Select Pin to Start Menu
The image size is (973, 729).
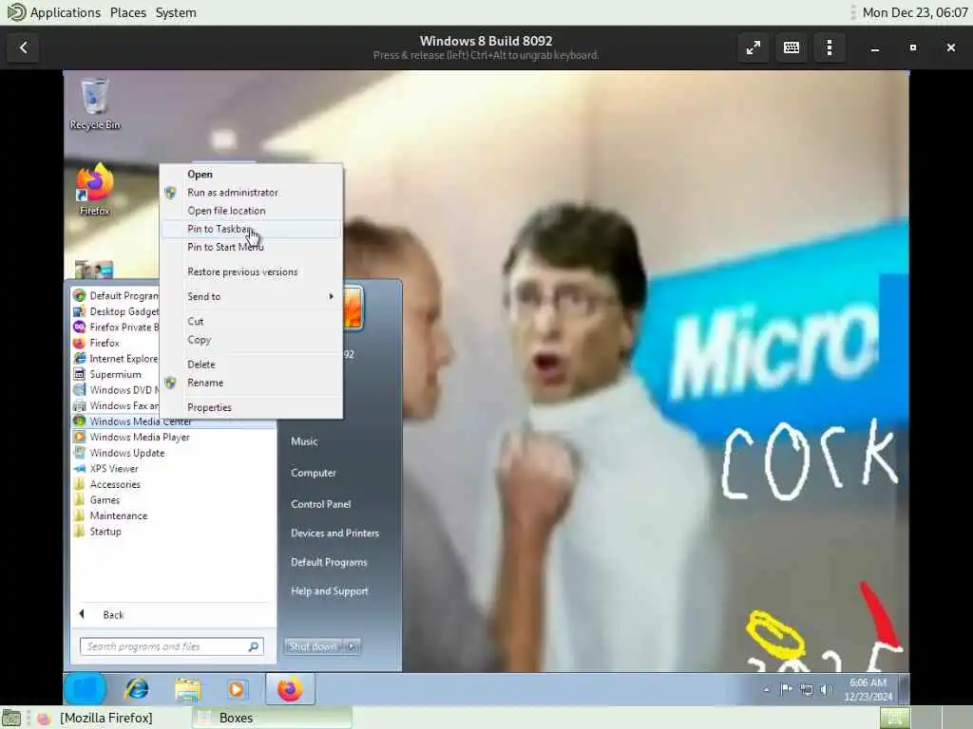click(x=251, y=248)
